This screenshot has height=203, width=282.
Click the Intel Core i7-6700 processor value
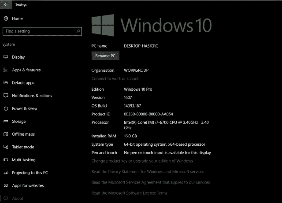pyautogui.click(x=166, y=125)
